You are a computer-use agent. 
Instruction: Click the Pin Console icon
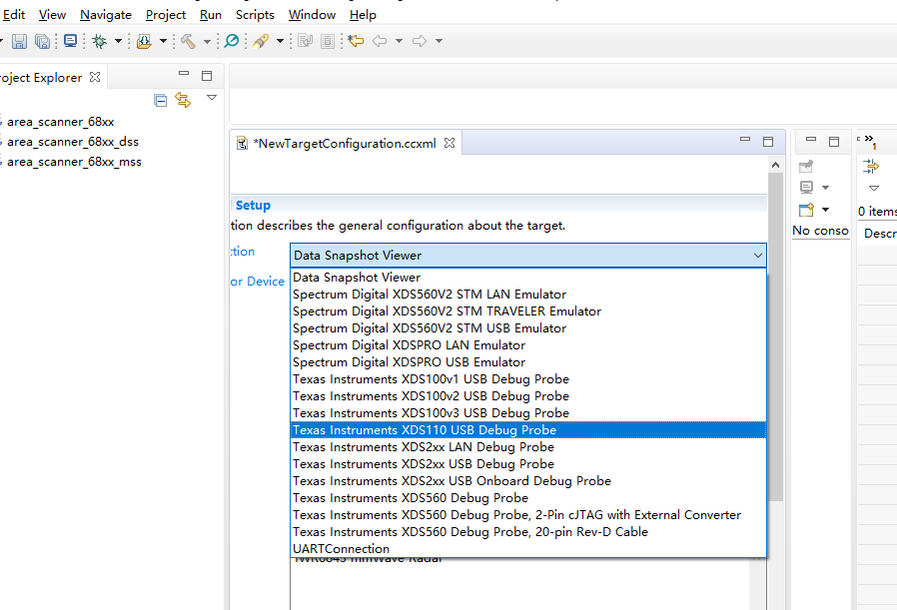point(807,166)
